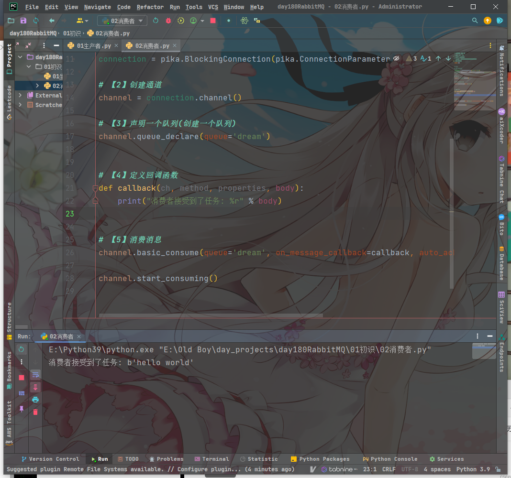The image size is (511, 478).
Task: Toggle the Tabnine Chat side panel
Action: (501, 180)
